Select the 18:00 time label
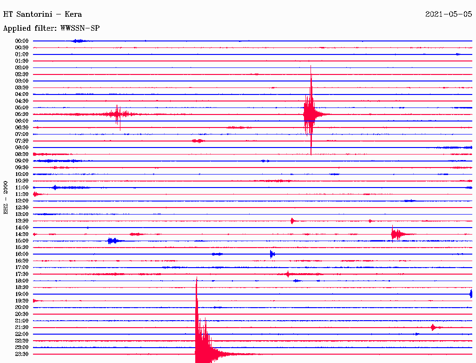 [22, 281]
